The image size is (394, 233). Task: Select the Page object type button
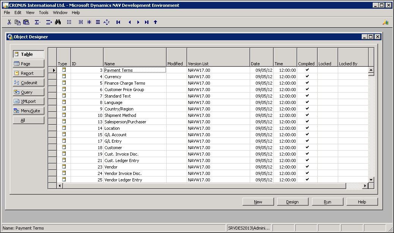click(28, 63)
